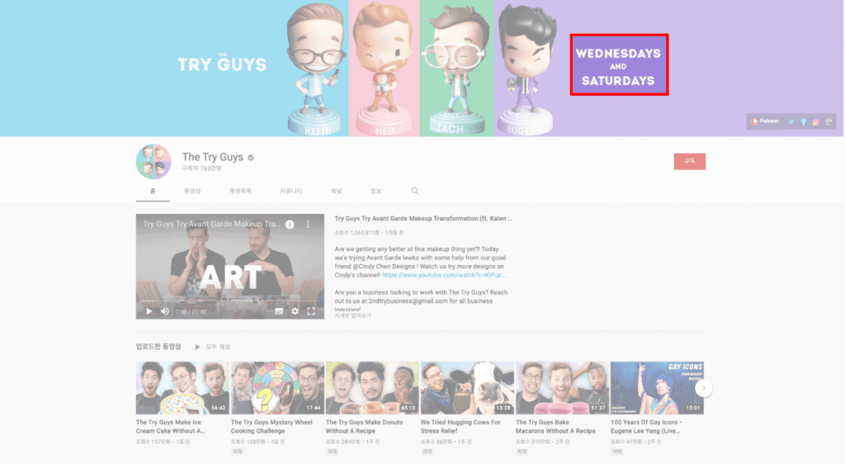Viewport: 845px width, 464px height.
Task: Open the Make Donuts Without A Recipe thumbnail
Action: [x=372, y=388]
